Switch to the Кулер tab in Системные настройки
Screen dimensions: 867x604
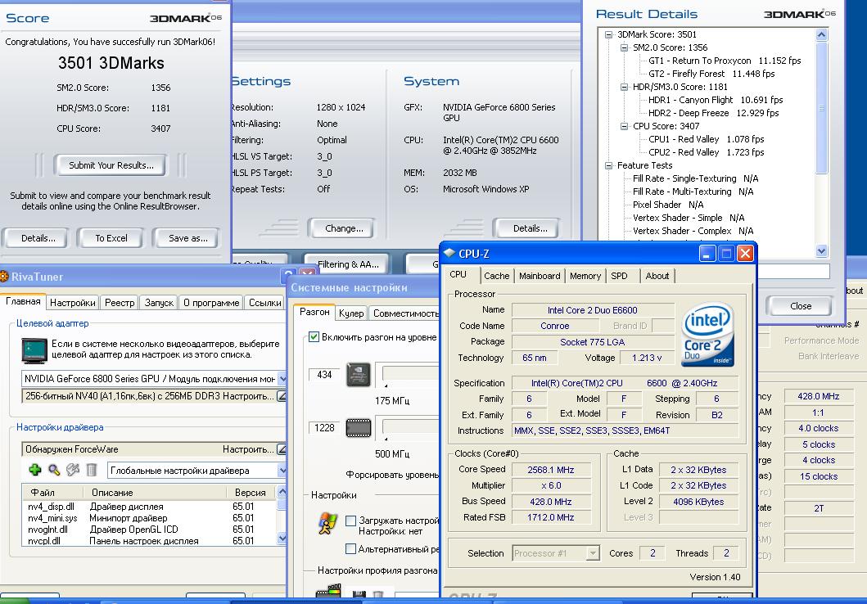tap(351, 313)
